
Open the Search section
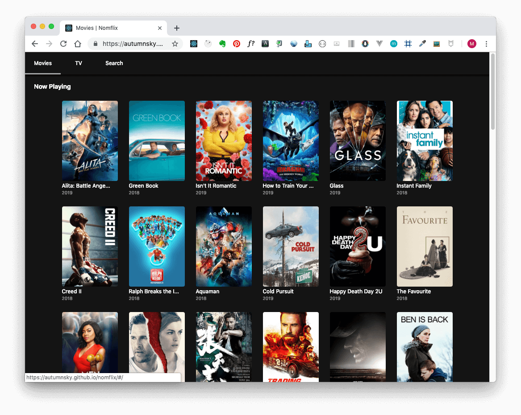(114, 63)
